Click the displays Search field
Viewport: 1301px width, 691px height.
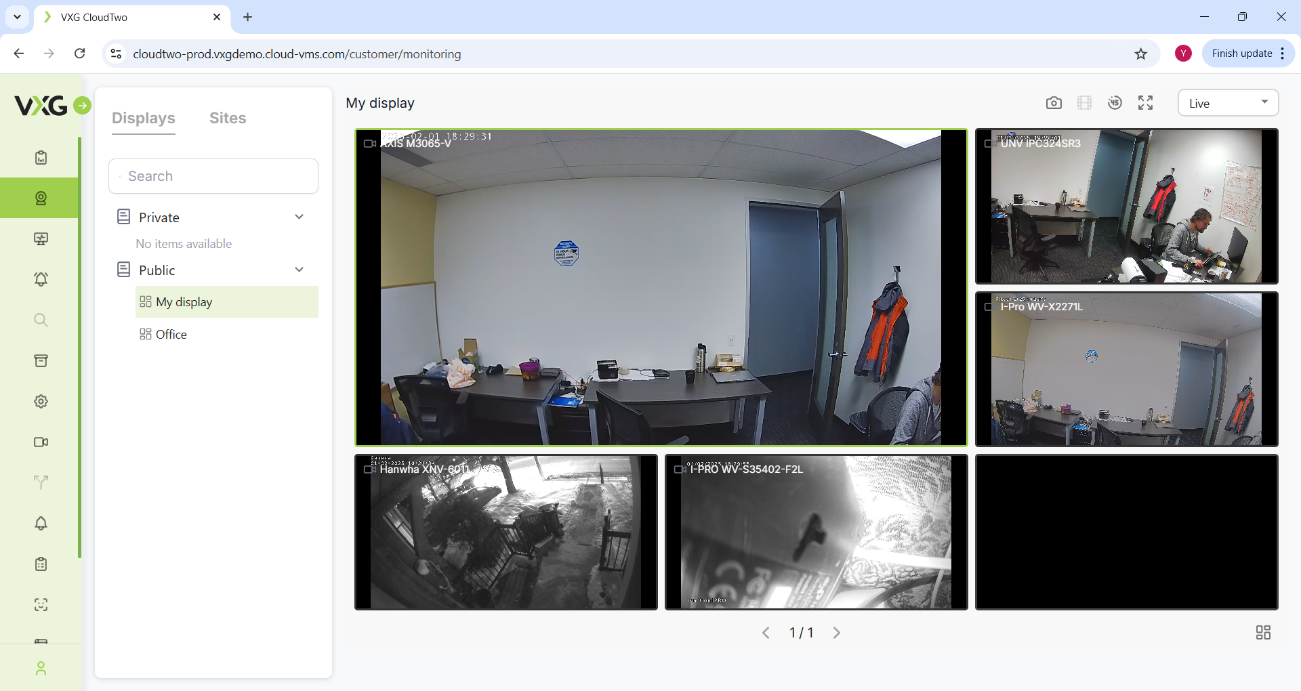click(213, 176)
